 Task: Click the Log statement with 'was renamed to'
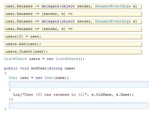[73, 95]
